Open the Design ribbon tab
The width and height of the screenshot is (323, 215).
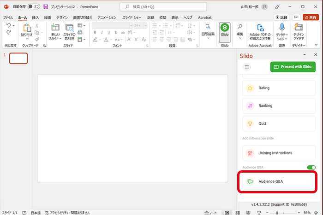tap(62, 17)
